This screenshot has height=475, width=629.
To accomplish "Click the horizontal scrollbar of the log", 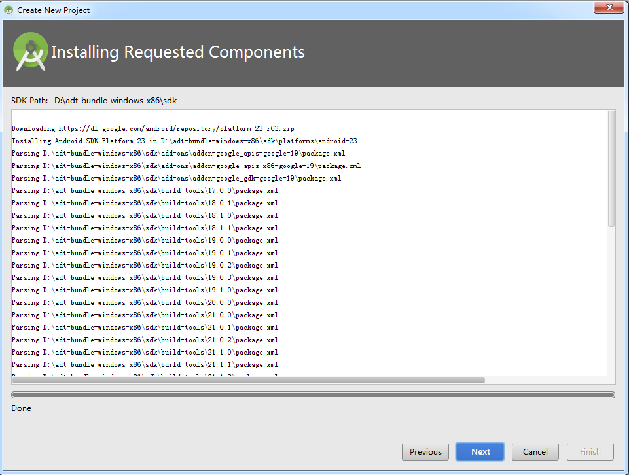I will pyautogui.click(x=248, y=380).
